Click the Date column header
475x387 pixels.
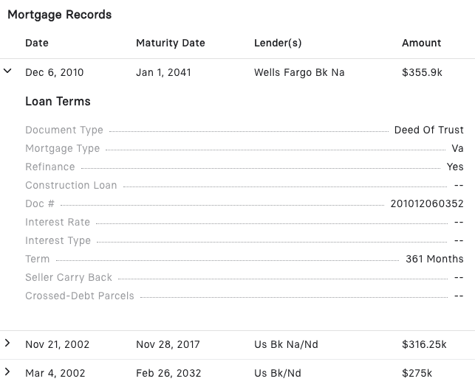point(37,43)
